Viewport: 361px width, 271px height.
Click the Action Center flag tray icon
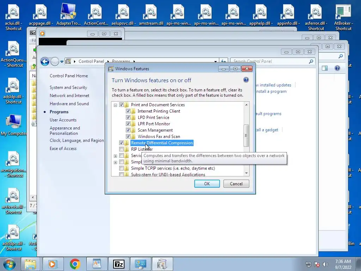pos(317,264)
